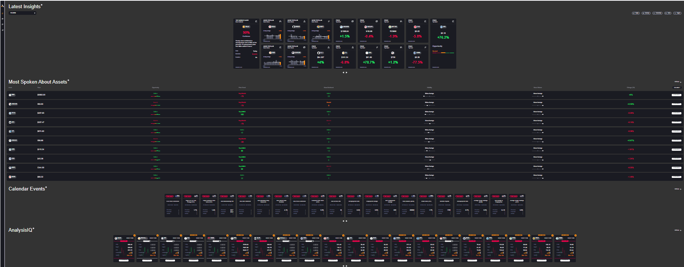Click the +0.58% change value in the table
Viewport: 684px width, 267px height.
[x=630, y=104]
